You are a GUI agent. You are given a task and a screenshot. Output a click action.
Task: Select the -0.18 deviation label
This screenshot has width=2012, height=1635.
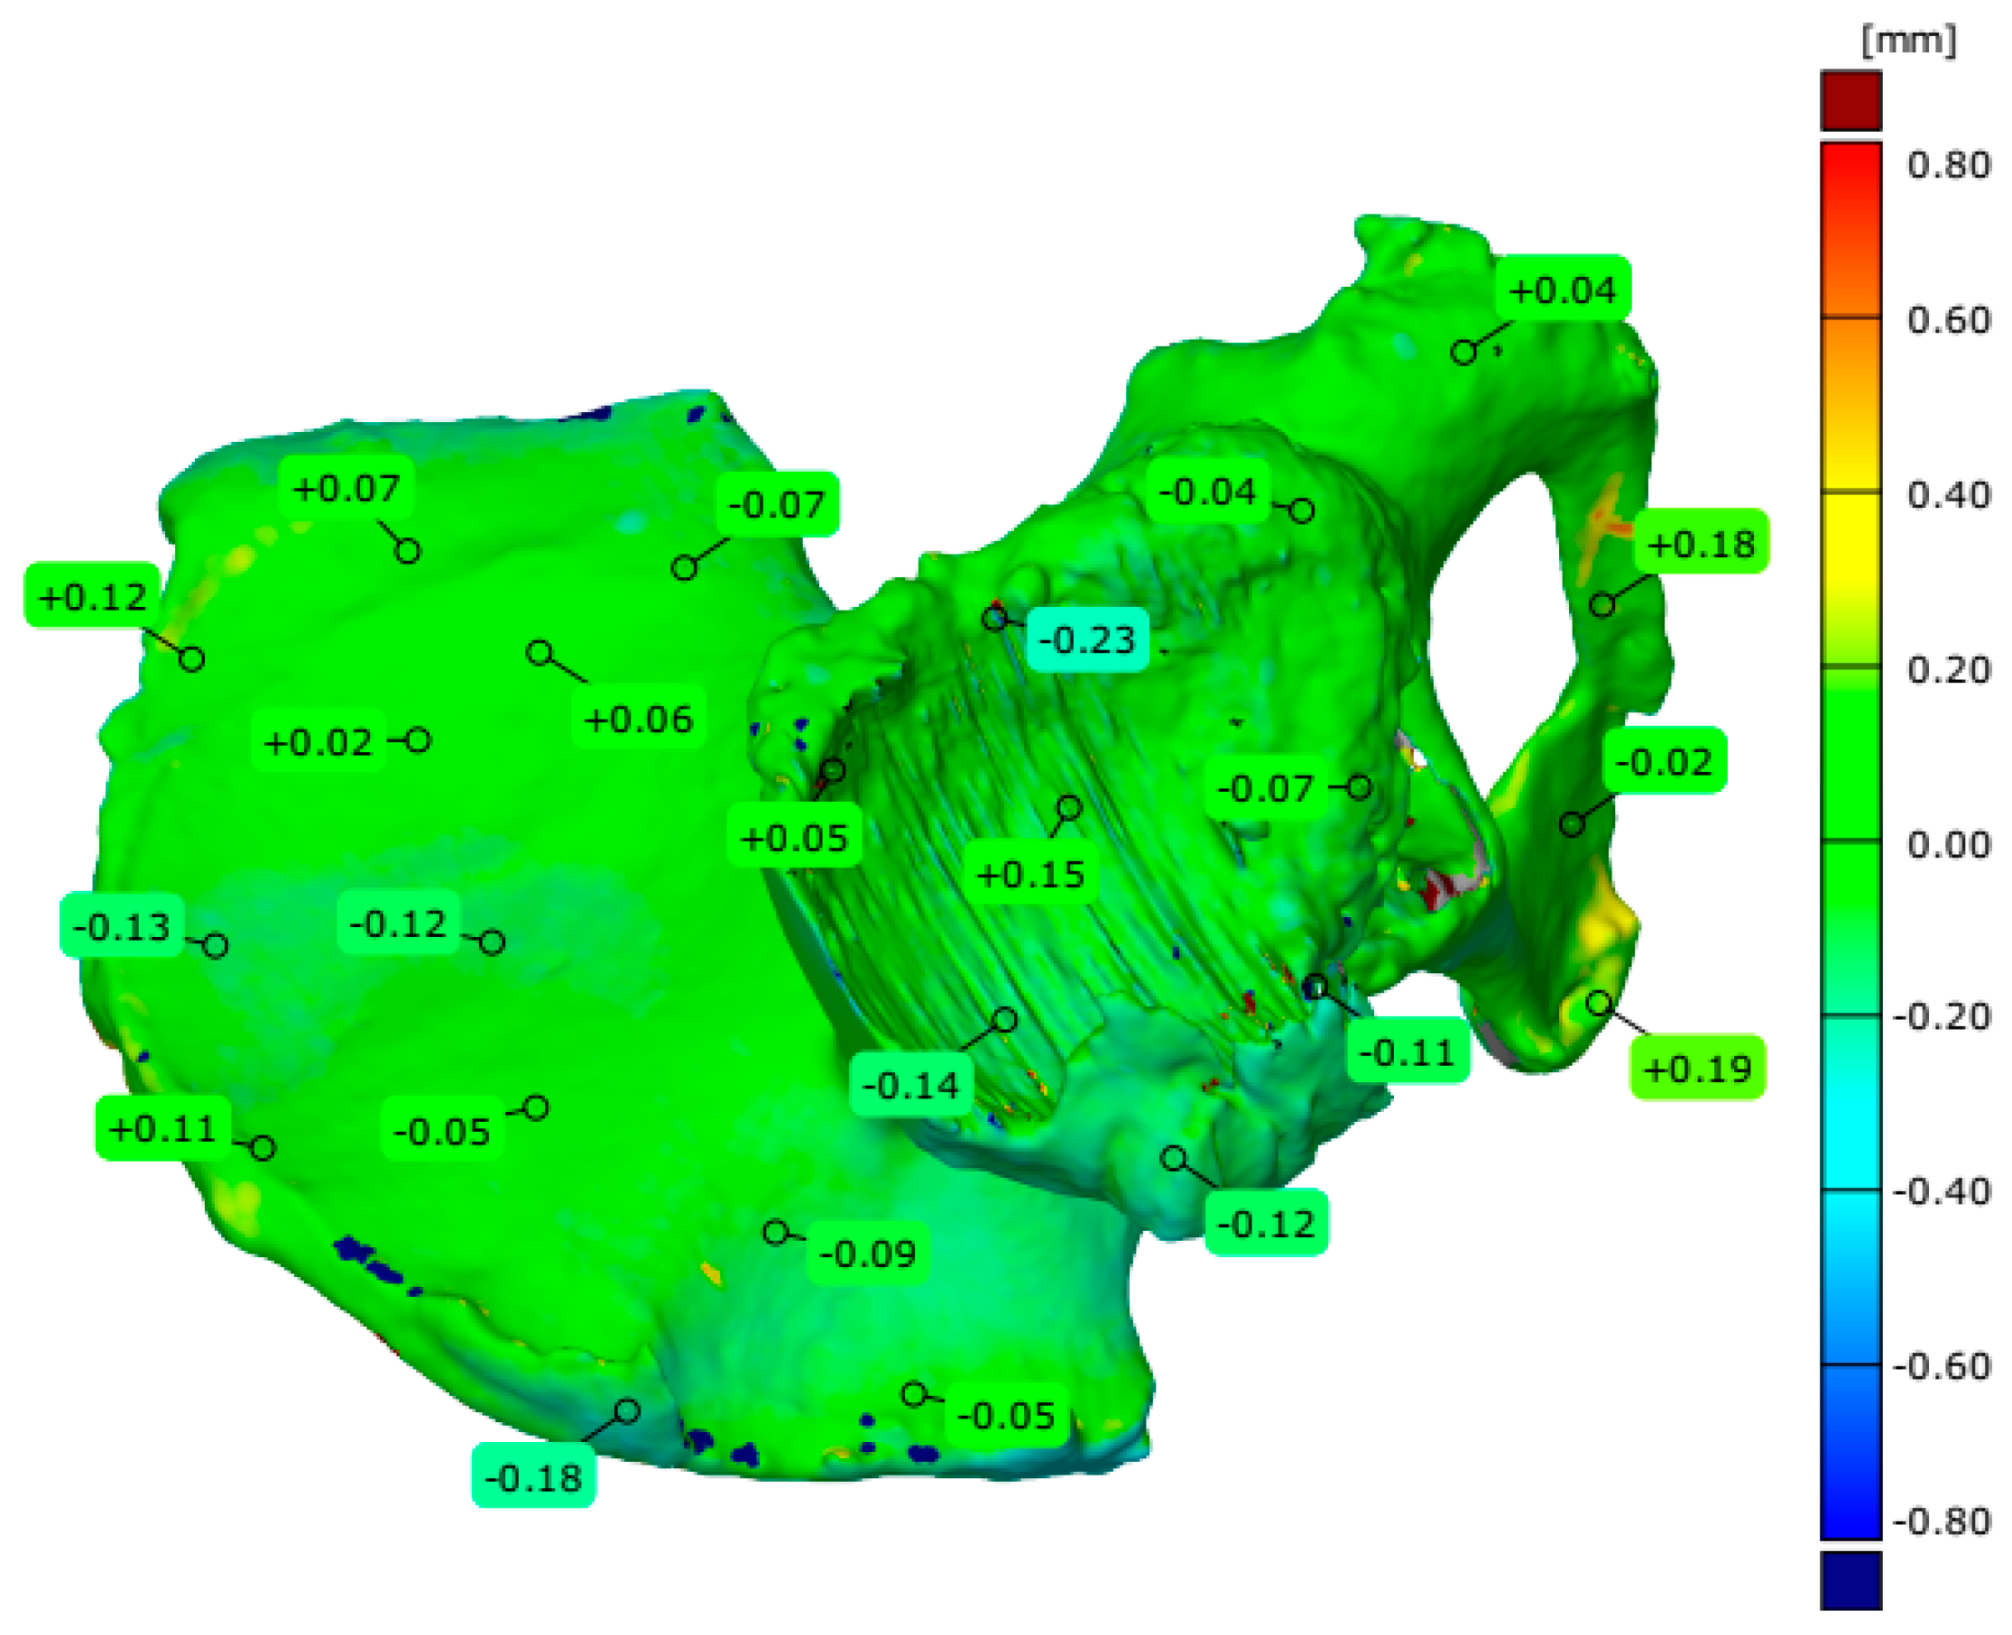click(x=533, y=1477)
